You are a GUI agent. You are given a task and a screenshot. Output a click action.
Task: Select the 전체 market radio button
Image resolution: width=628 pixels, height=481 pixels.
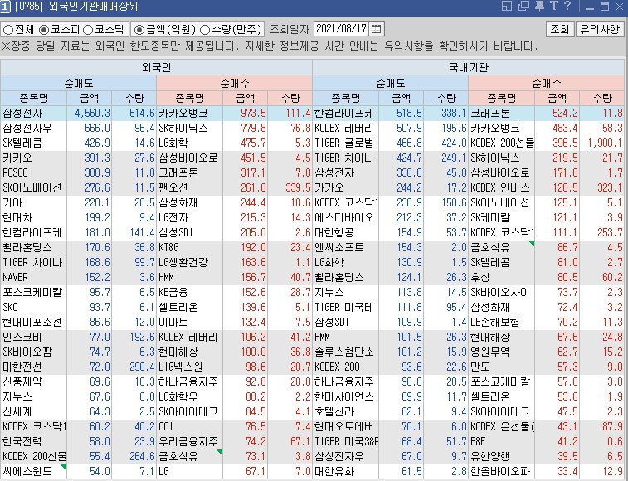pos(8,30)
